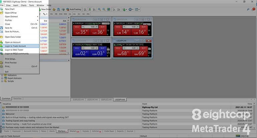Click the Print Preview icon

(1, 63)
